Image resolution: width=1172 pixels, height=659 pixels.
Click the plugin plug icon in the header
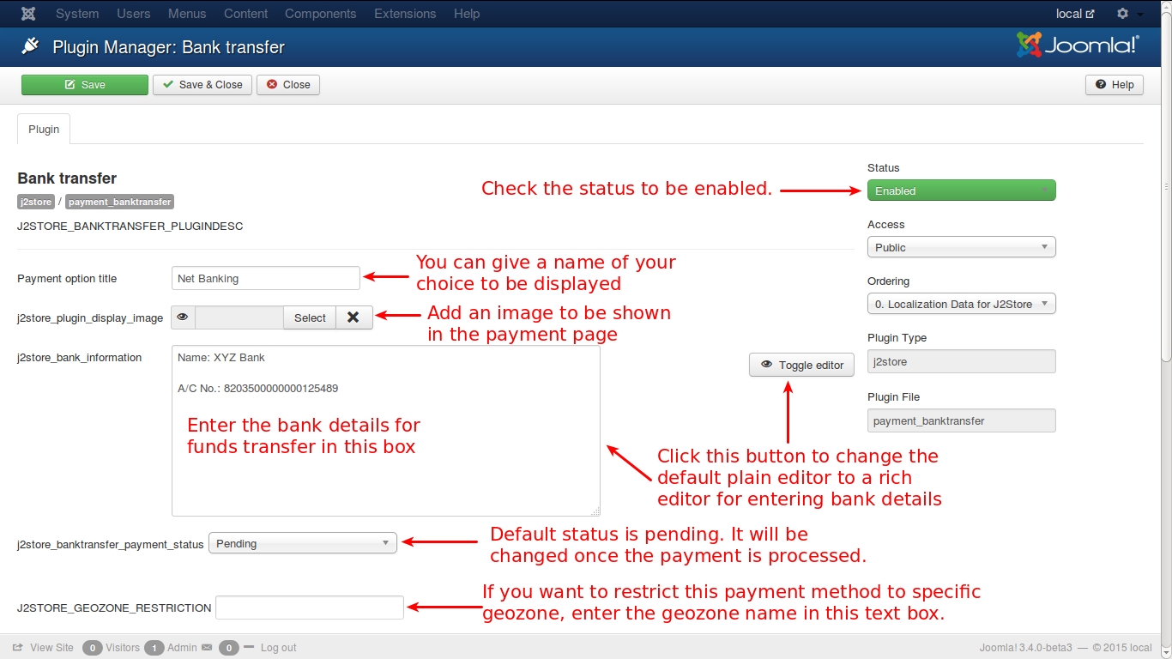coord(30,46)
